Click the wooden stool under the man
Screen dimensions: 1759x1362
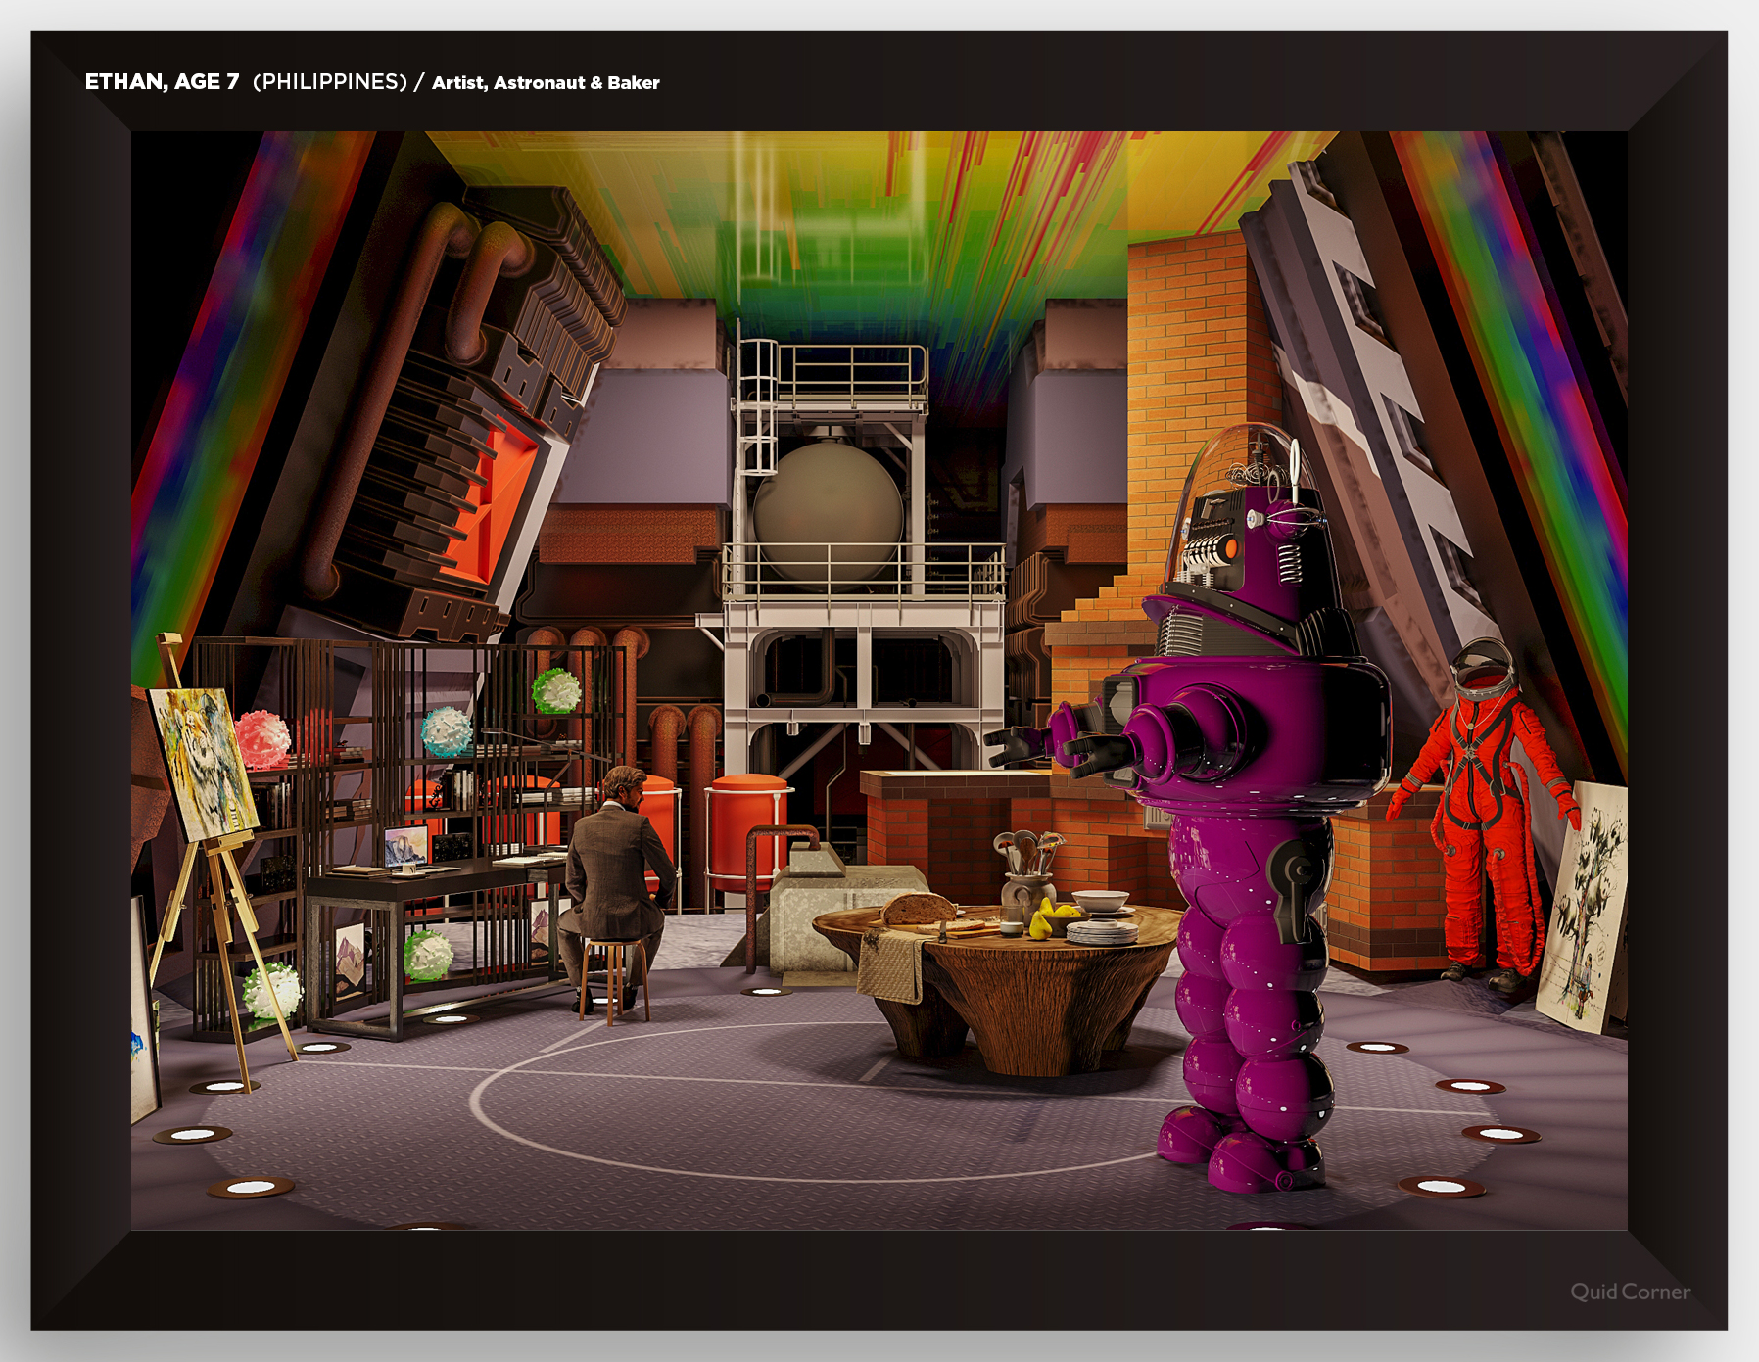coord(611,976)
